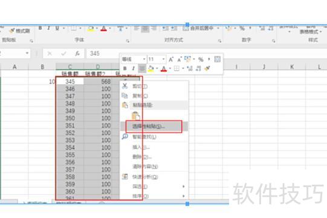Open the Name Box dropdown arrow
Image resolution: width=327 pixels, height=218 pixels.
[27, 53]
